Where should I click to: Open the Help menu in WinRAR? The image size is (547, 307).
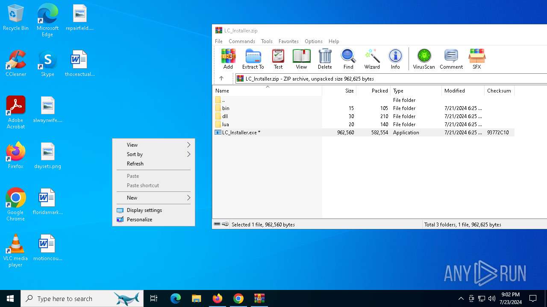coord(334,41)
